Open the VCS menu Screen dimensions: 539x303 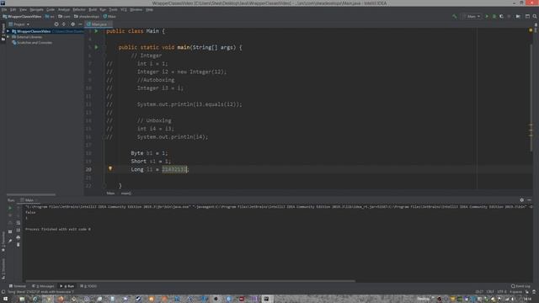(124, 9)
